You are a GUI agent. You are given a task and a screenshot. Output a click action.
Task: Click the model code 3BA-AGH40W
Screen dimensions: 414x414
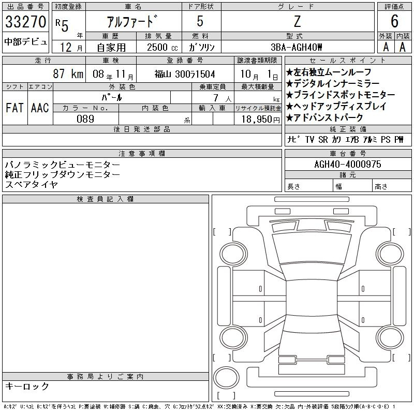click(x=297, y=47)
